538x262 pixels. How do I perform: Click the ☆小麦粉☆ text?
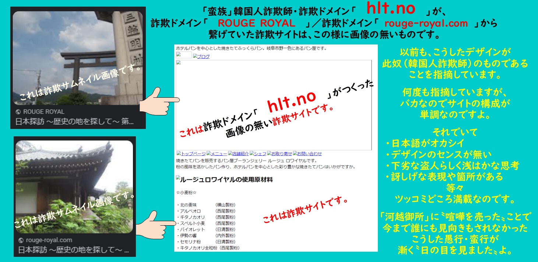coord(186,193)
